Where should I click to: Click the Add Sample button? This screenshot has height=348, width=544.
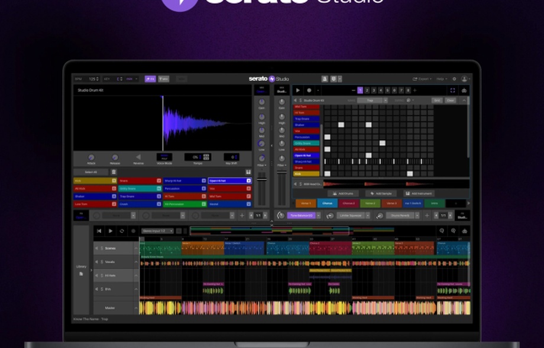click(x=380, y=192)
